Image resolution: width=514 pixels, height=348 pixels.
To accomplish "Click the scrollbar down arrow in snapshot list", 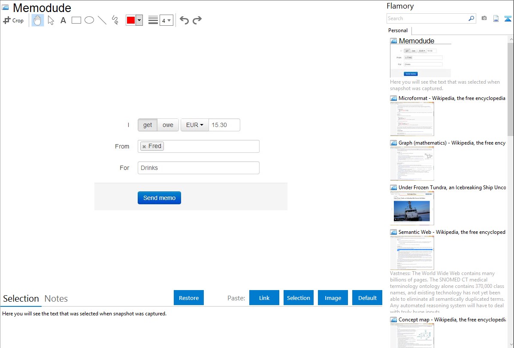I will click(x=511, y=345).
